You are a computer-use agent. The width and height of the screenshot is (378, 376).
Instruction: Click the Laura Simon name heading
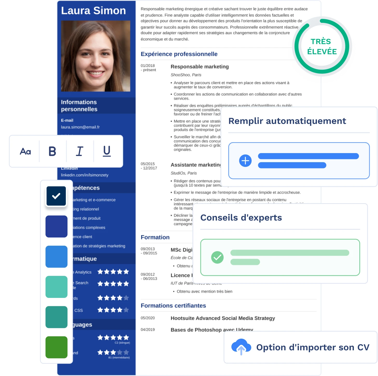(x=93, y=11)
